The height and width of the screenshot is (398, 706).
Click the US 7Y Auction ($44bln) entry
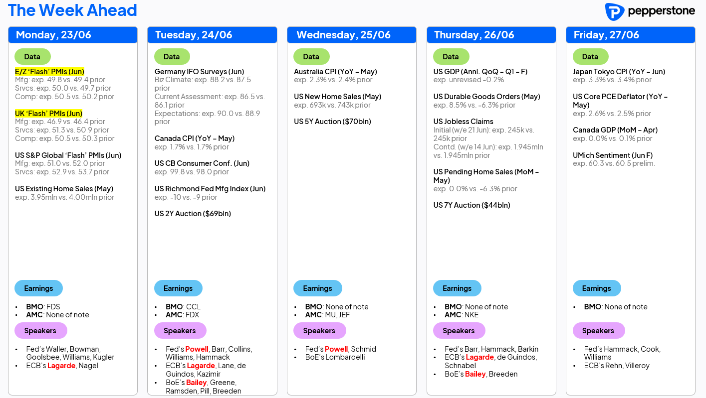coord(472,205)
